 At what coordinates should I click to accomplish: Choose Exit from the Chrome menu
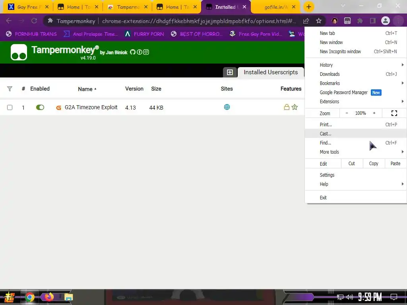[356, 198]
